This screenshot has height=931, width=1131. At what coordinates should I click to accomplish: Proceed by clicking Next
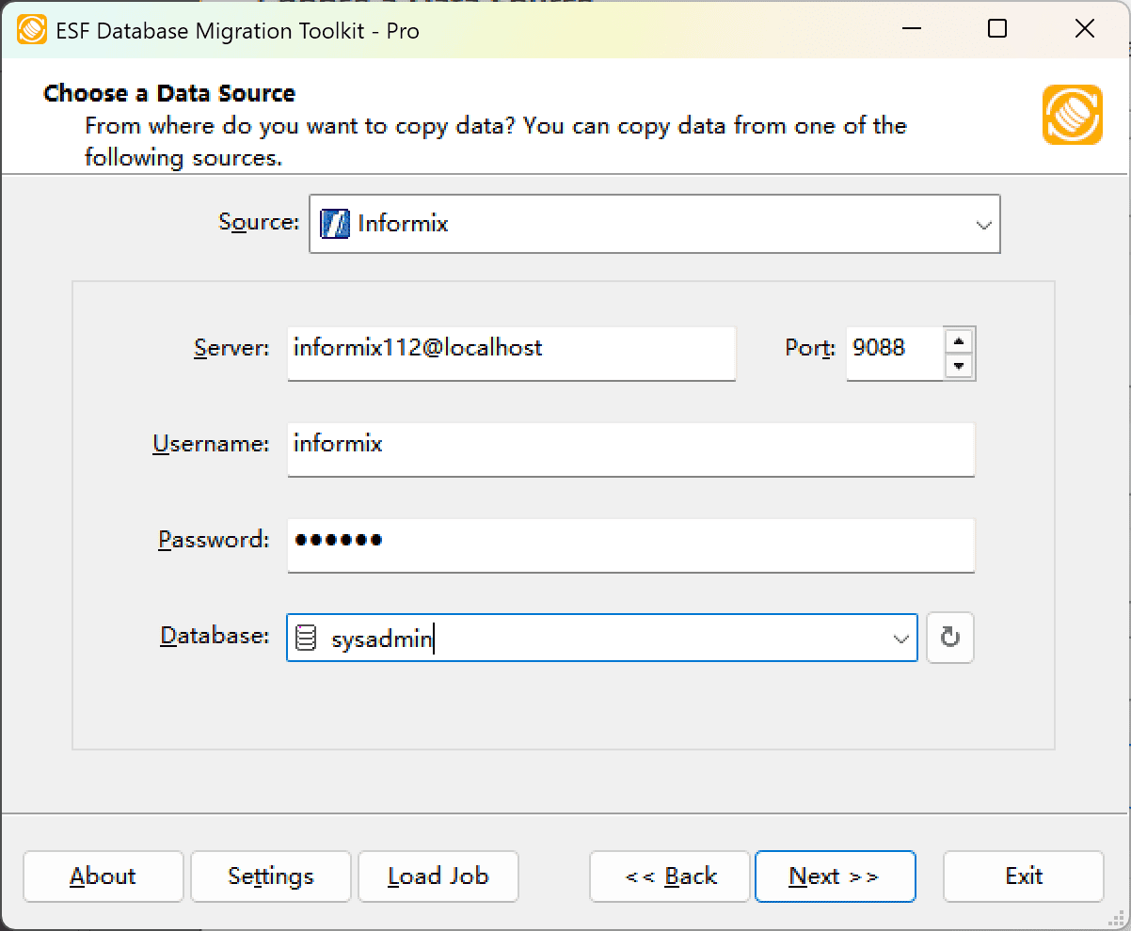pyautogui.click(x=835, y=876)
